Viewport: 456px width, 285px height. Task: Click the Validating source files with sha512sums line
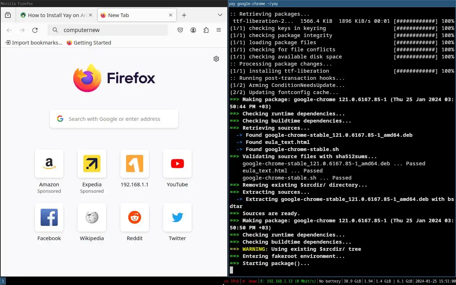(303, 156)
